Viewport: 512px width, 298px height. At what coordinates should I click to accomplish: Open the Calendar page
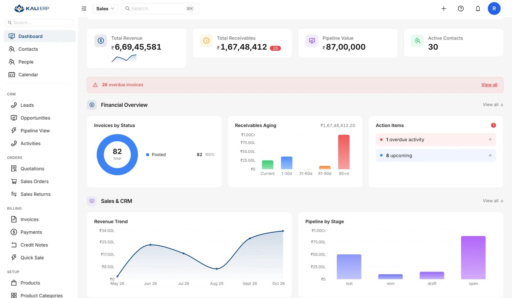click(40, 75)
